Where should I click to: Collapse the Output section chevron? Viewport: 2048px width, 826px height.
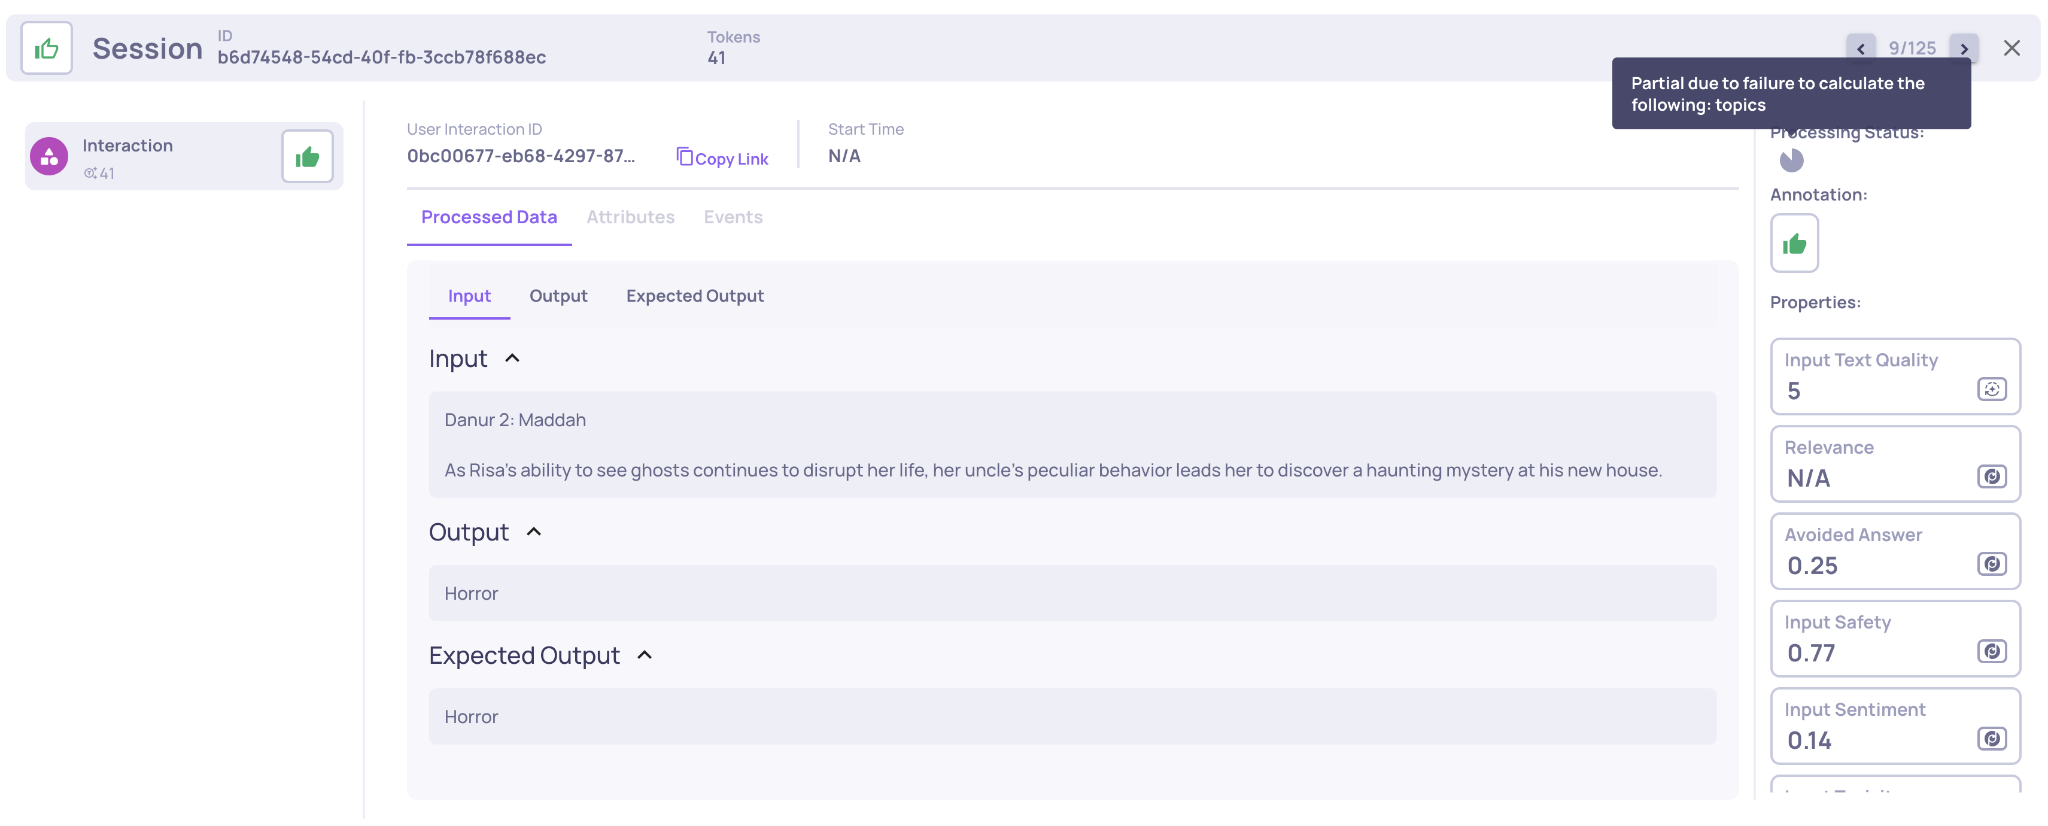pos(534,532)
